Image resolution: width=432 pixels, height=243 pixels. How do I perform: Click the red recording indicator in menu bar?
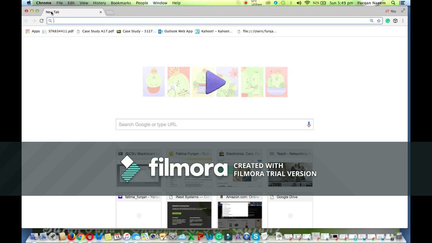point(246,3)
